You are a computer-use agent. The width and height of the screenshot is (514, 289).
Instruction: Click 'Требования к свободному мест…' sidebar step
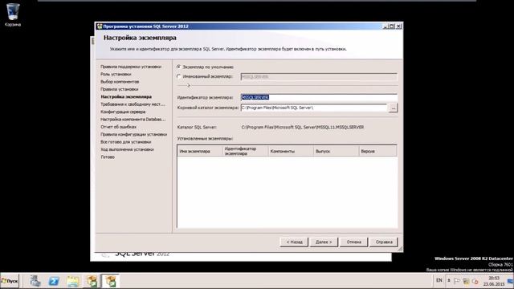[x=133, y=104]
